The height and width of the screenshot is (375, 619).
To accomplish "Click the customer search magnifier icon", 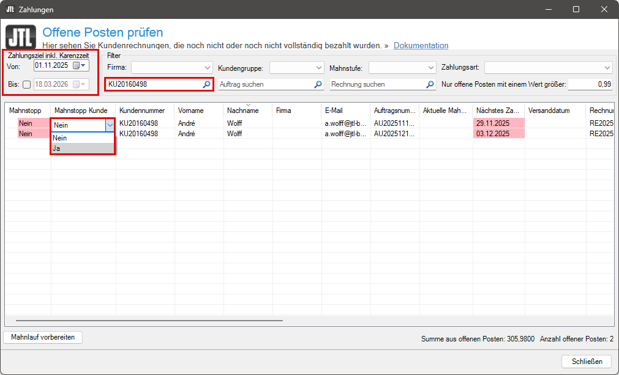I will pos(206,84).
